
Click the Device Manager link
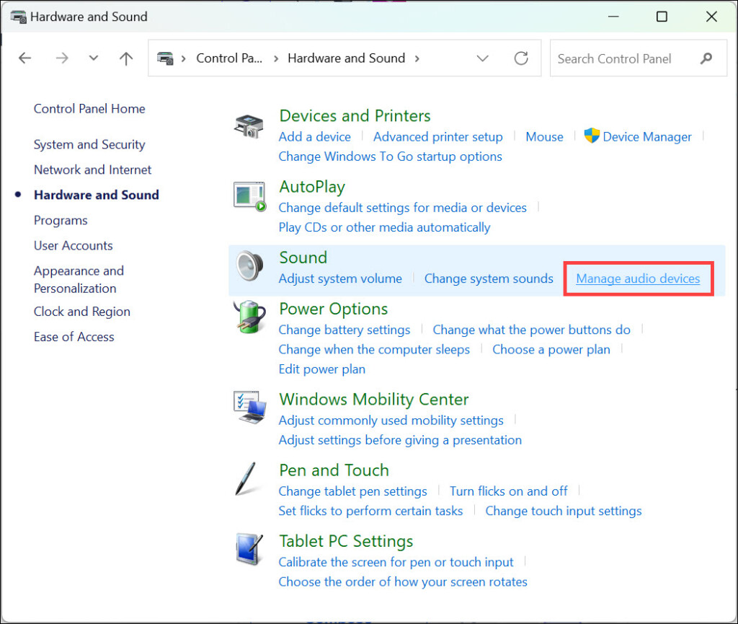point(646,136)
